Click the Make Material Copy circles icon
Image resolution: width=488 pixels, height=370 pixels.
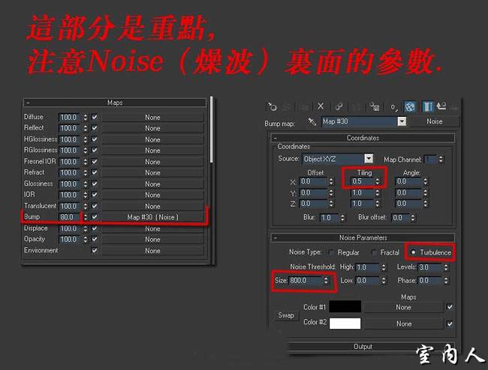339,107
